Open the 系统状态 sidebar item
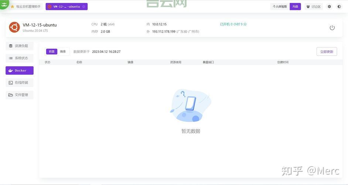Image resolution: width=348 pixels, height=185 pixels. pos(20,58)
